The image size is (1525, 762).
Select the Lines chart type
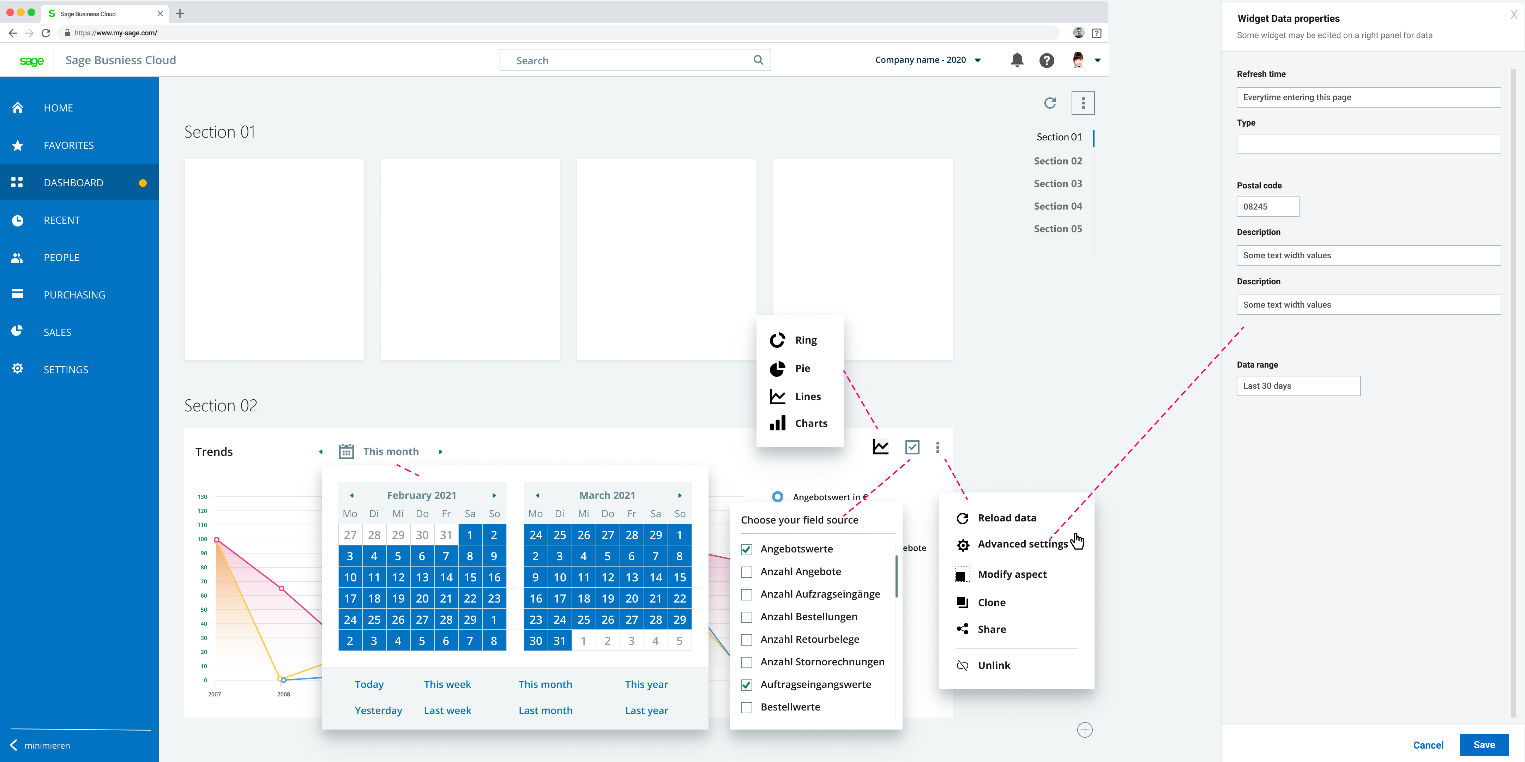point(807,396)
